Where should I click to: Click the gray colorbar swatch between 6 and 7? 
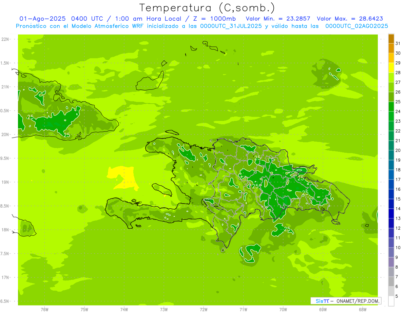pos(391,281)
